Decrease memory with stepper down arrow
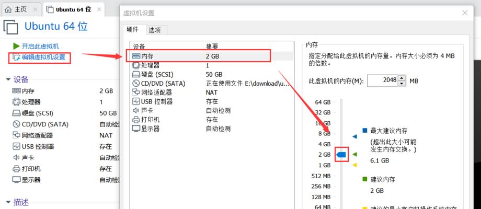Image resolution: width=481 pixels, height=209 pixels. pyautogui.click(x=402, y=84)
